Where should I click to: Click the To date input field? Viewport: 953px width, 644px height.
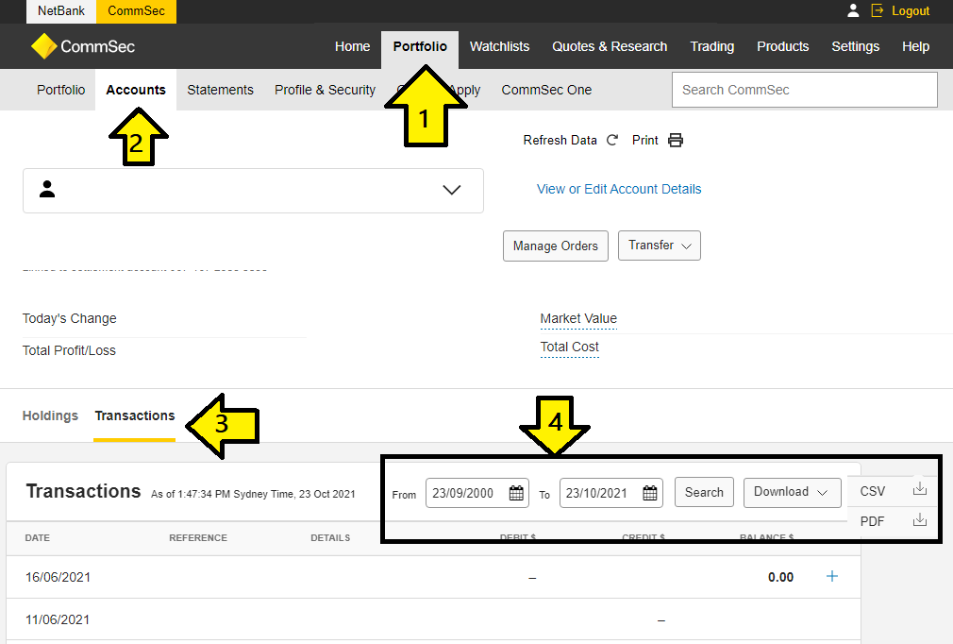click(x=610, y=493)
